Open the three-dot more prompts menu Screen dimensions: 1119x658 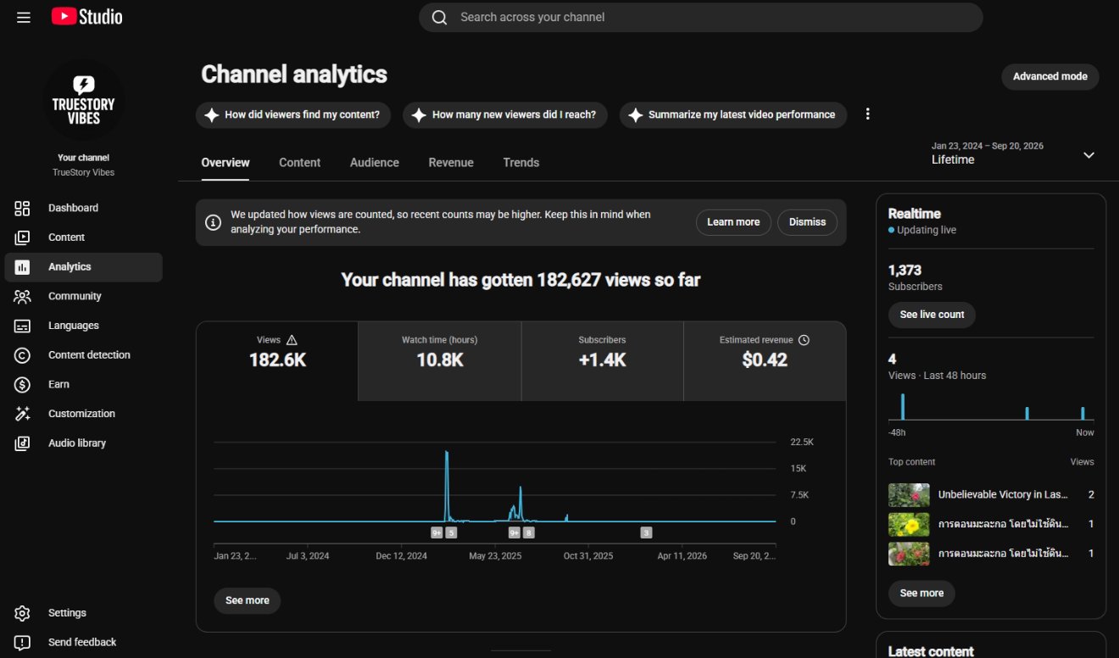tap(867, 114)
